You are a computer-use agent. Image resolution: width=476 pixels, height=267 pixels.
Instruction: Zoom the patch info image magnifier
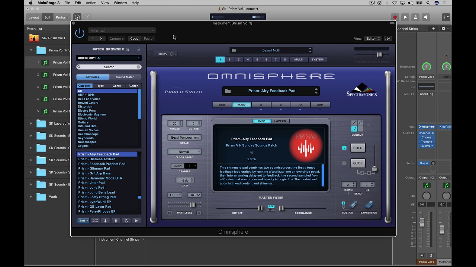(x=251, y=152)
